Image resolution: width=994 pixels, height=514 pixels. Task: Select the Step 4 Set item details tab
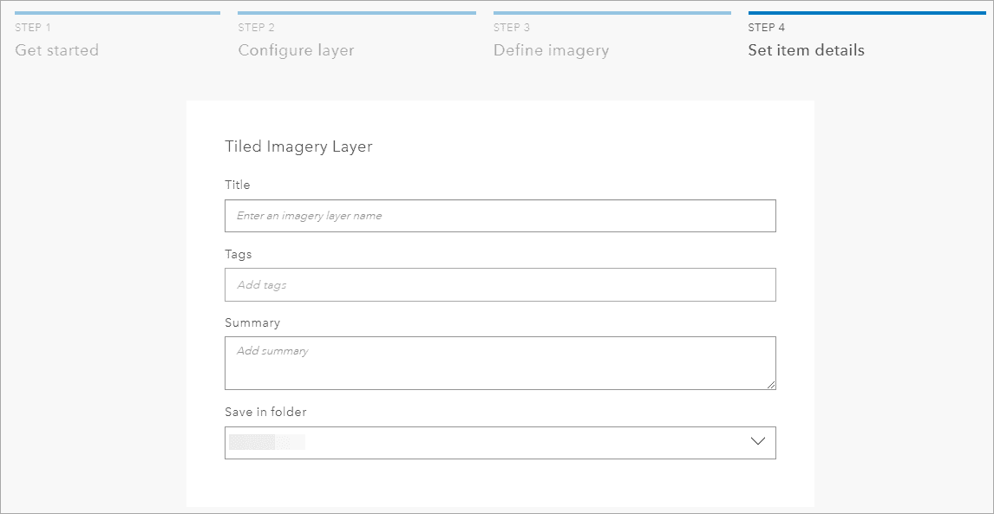click(805, 50)
